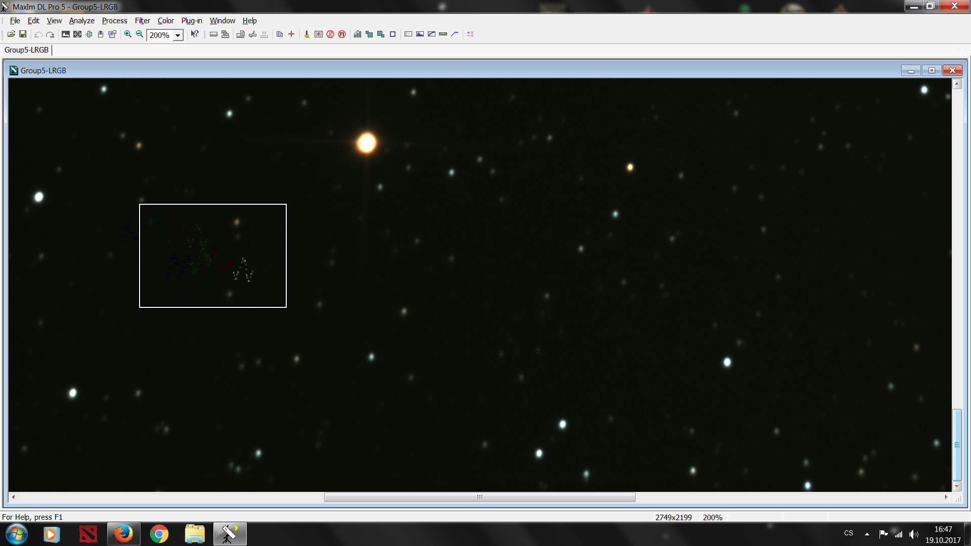Open the Filter menu
This screenshot has width=971, height=546.
click(x=142, y=21)
